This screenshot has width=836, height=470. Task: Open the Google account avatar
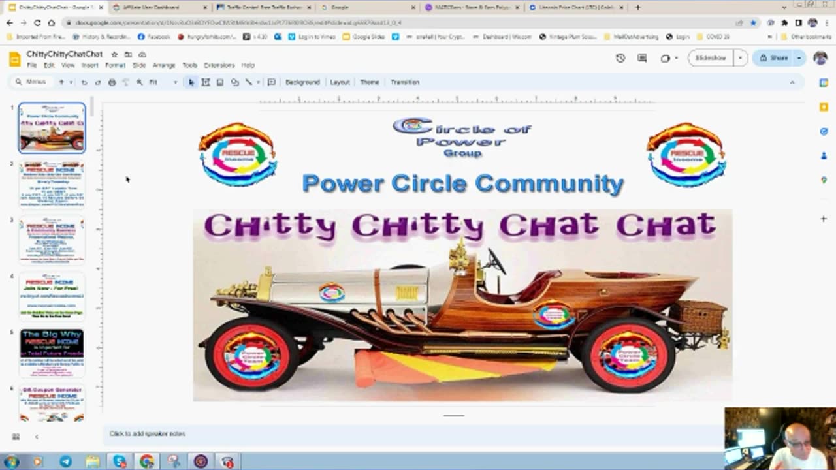tap(820, 58)
